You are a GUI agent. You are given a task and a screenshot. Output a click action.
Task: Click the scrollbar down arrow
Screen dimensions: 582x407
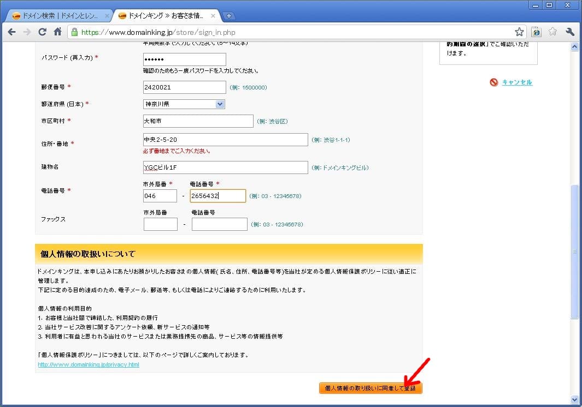click(574, 399)
